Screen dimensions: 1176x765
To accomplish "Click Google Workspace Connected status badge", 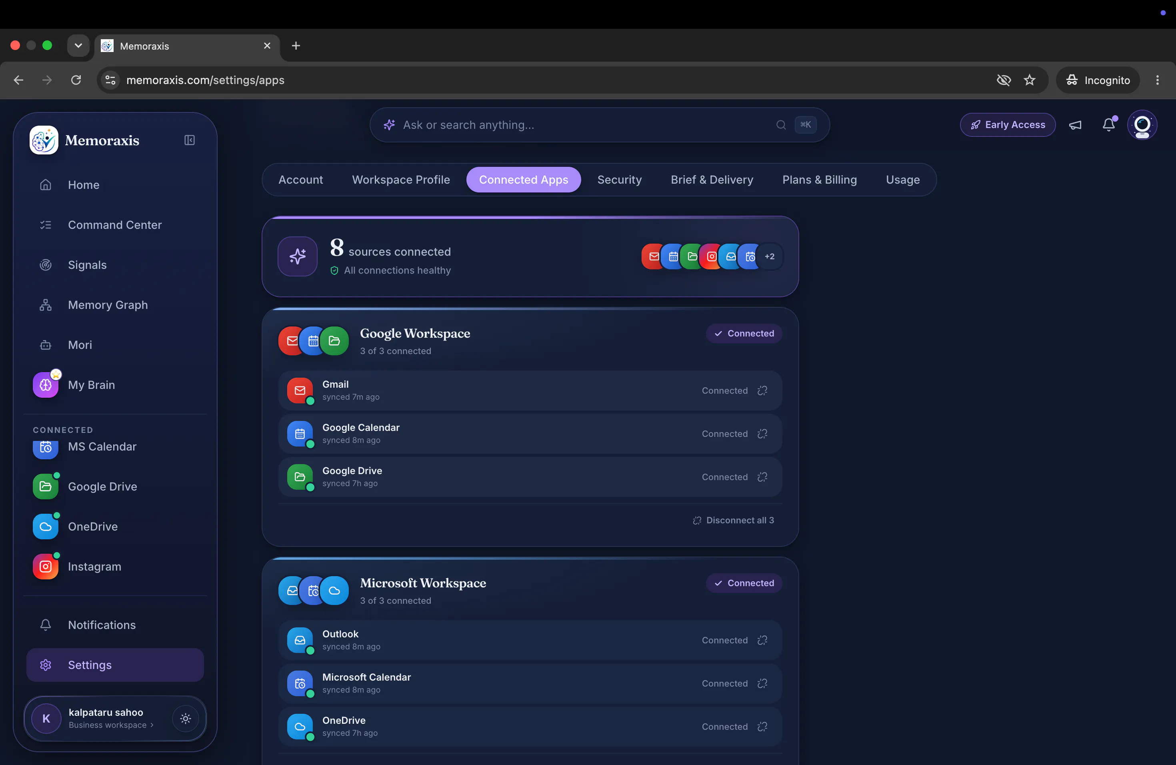I will point(744,334).
